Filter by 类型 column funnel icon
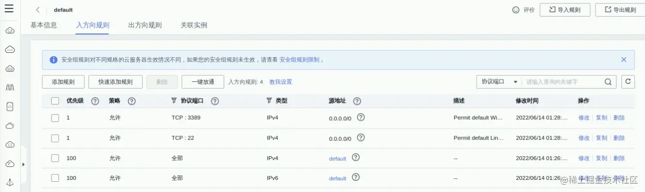Viewport: 645px width, 192px height. click(x=269, y=101)
